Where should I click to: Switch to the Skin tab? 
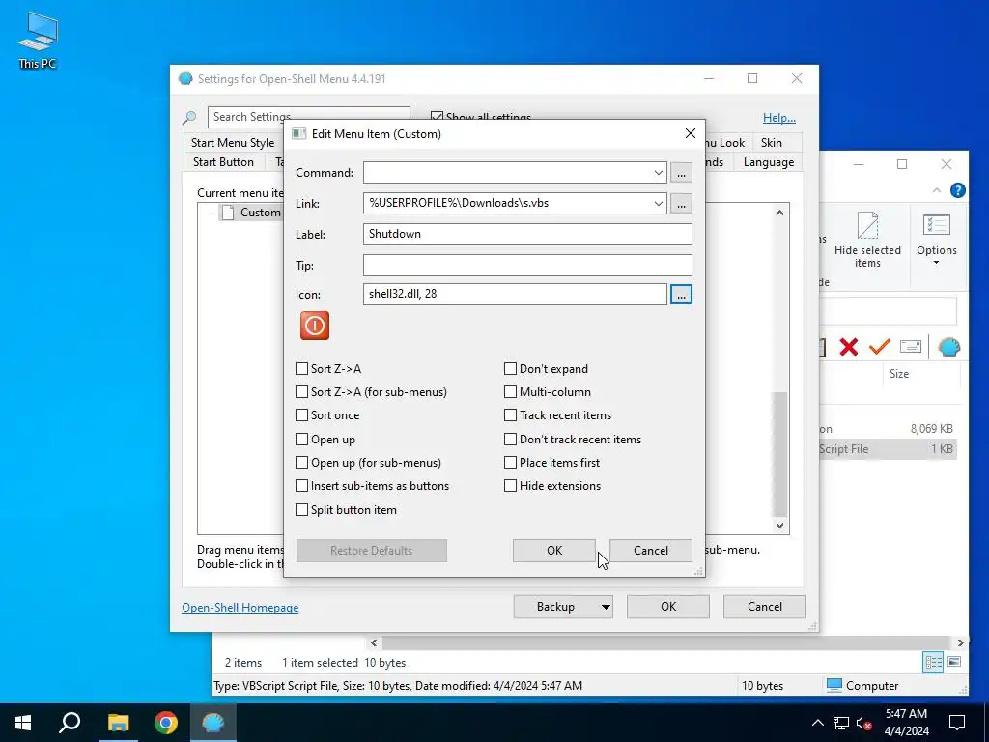tap(771, 143)
